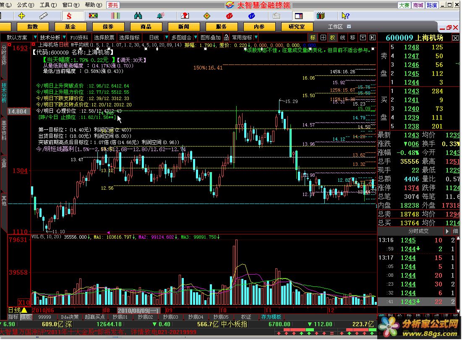Click the skip-to-end arrow icon
The image size is (462, 340).
373,37
